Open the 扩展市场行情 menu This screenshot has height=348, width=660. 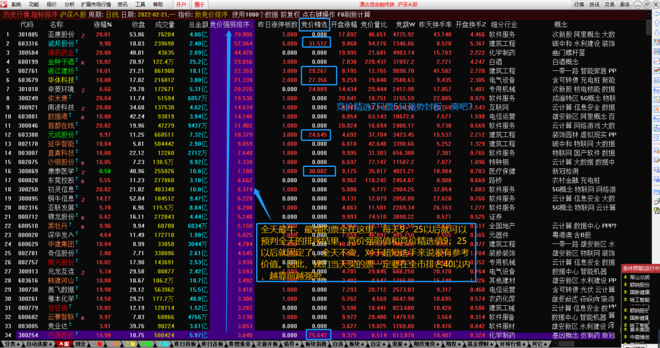point(93,4)
